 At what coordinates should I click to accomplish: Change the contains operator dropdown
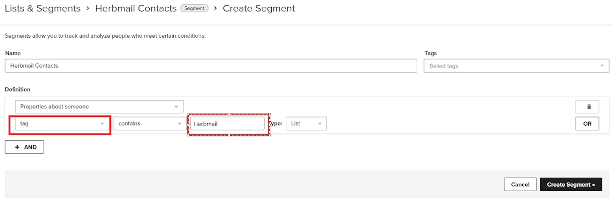click(x=150, y=124)
